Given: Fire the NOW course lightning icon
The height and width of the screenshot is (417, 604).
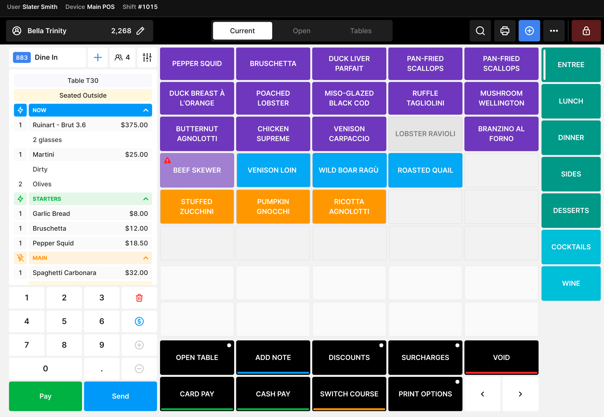Looking at the screenshot, I should point(20,110).
